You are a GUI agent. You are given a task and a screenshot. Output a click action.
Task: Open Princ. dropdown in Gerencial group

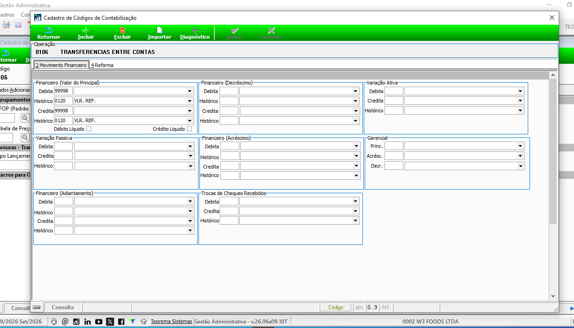click(520, 146)
